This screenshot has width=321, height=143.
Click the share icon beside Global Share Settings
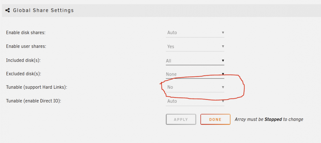(8, 10)
